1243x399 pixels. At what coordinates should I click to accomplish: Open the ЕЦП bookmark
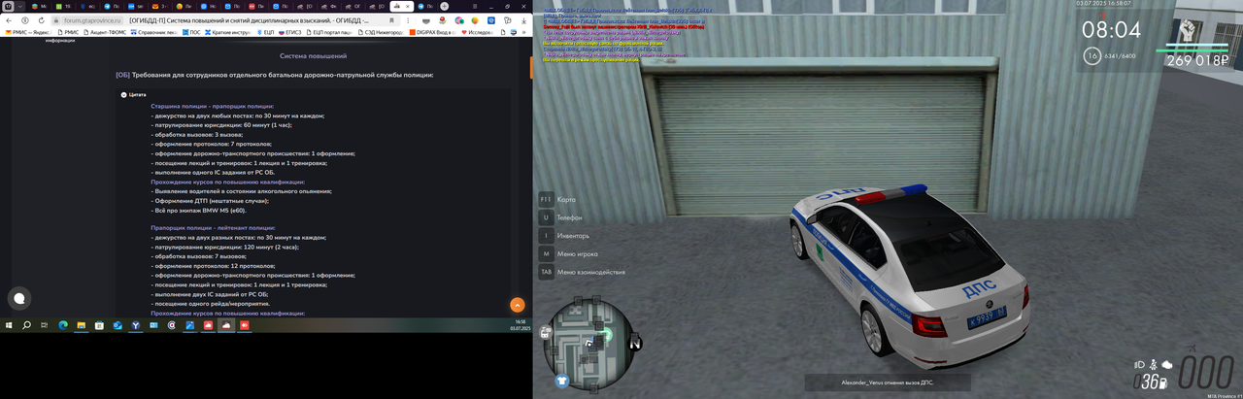click(x=265, y=31)
